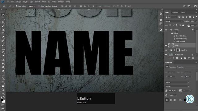The width and height of the screenshot is (198, 111).
Task: Select the Eraser tool
Action: 3,56
